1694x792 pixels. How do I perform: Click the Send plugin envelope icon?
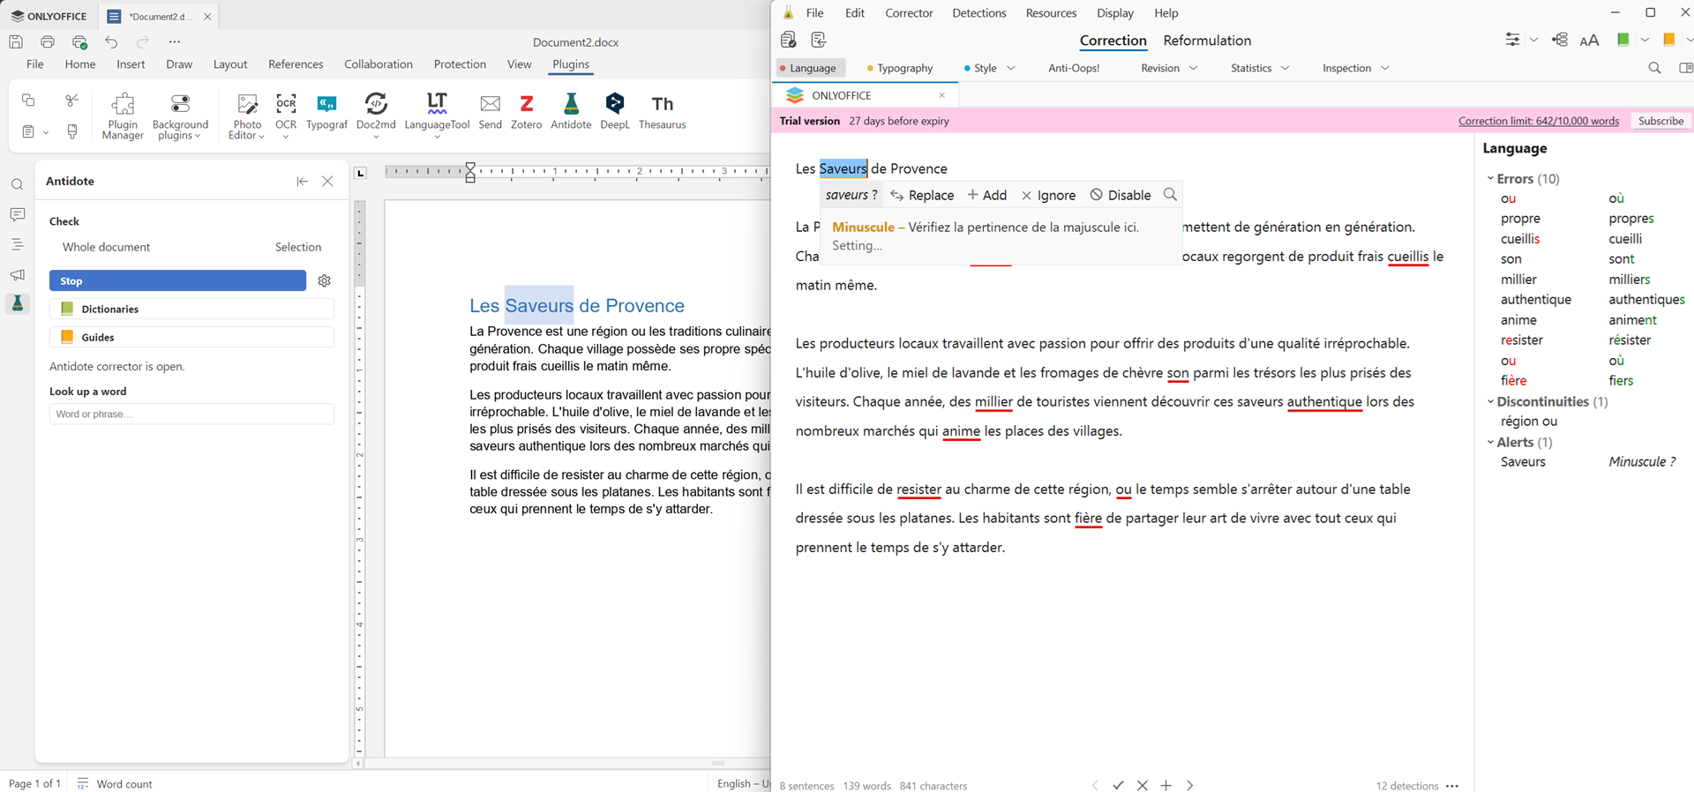coord(490,112)
